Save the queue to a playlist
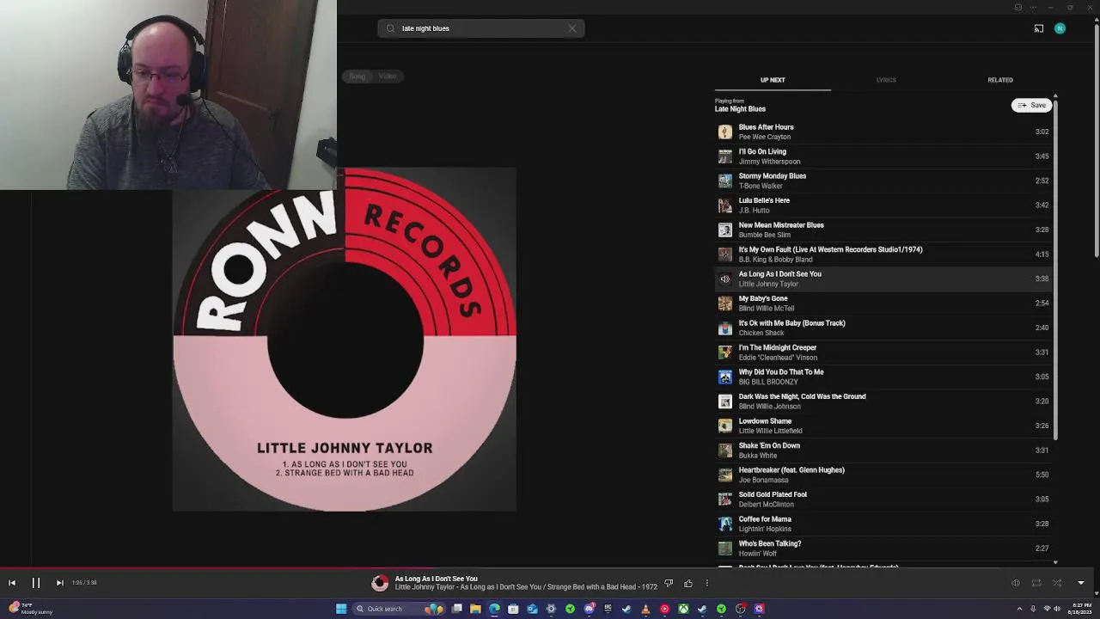This screenshot has height=619, width=1100. click(1031, 105)
